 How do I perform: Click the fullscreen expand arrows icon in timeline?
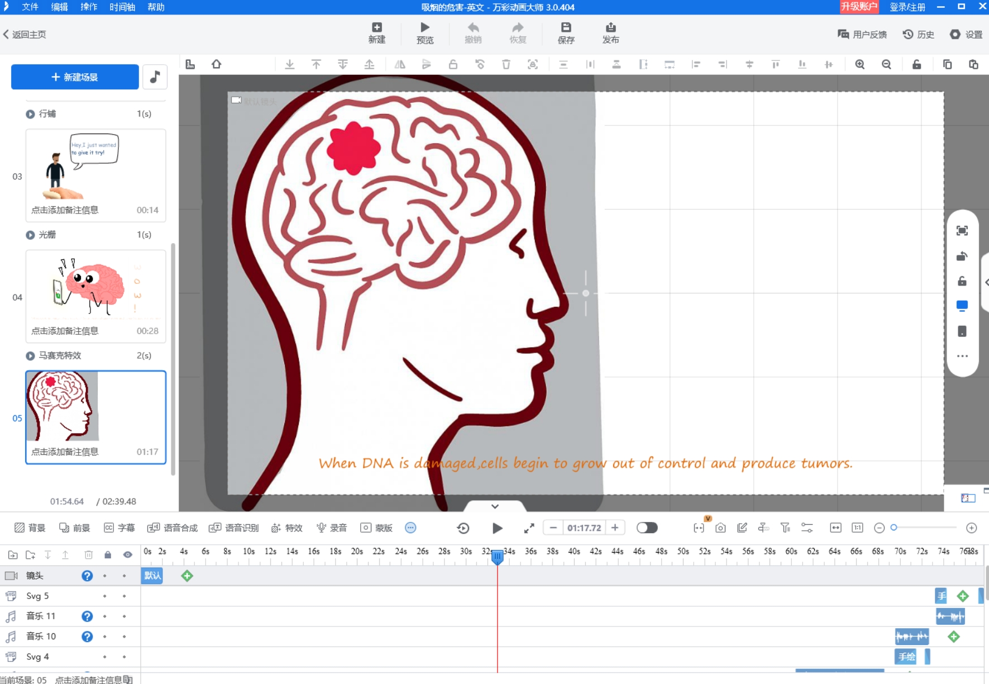pyautogui.click(x=529, y=528)
